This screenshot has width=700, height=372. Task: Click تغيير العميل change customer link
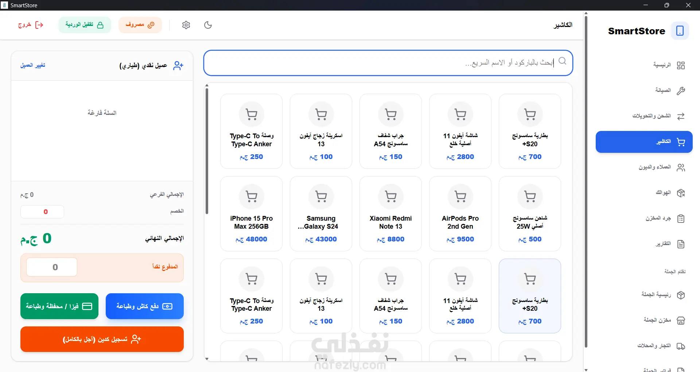[x=33, y=65]
